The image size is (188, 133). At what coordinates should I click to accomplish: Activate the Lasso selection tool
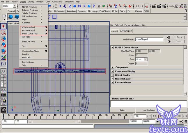(x=3, y=32)
